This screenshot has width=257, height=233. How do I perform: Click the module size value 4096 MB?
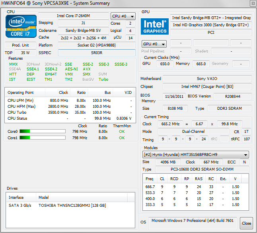click(x=168, y=162)
